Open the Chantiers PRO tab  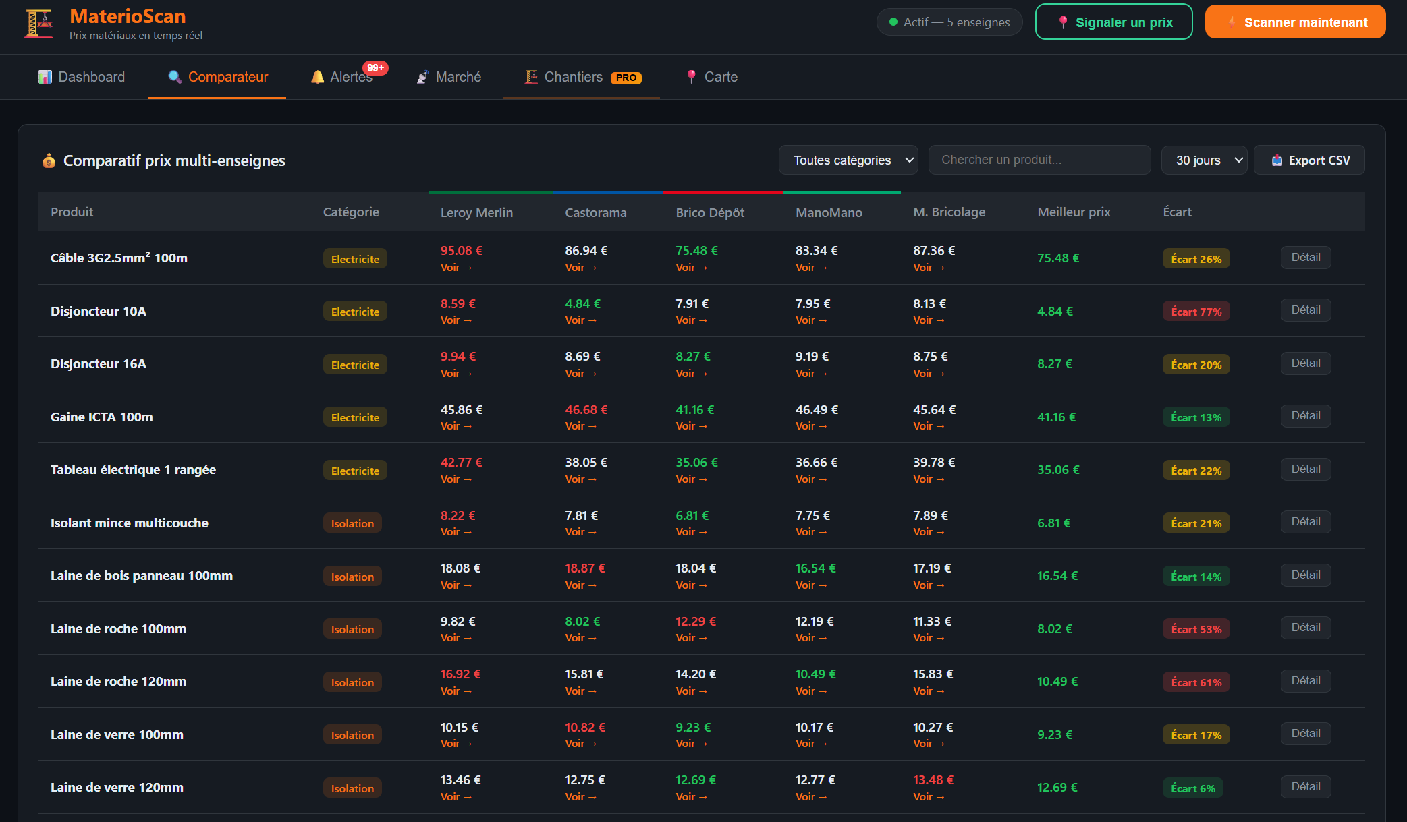pyautogui.click(x=580, y=76)
